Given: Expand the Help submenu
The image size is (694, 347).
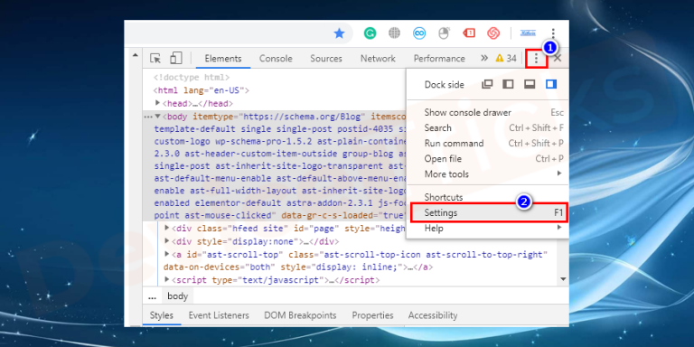Looking at the screenshot, I should tap(487, 229).
